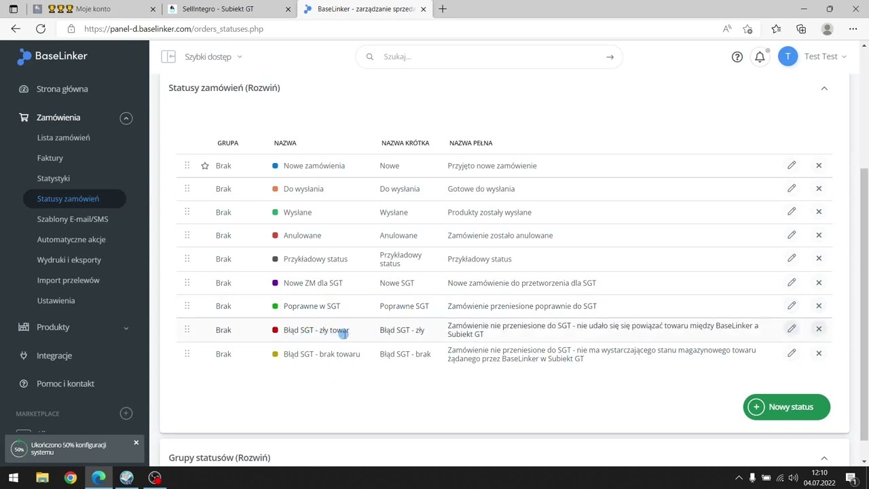Open Pomoc i kontakt
This screenshot has width=869, height=489.
[x=65, y=384]
